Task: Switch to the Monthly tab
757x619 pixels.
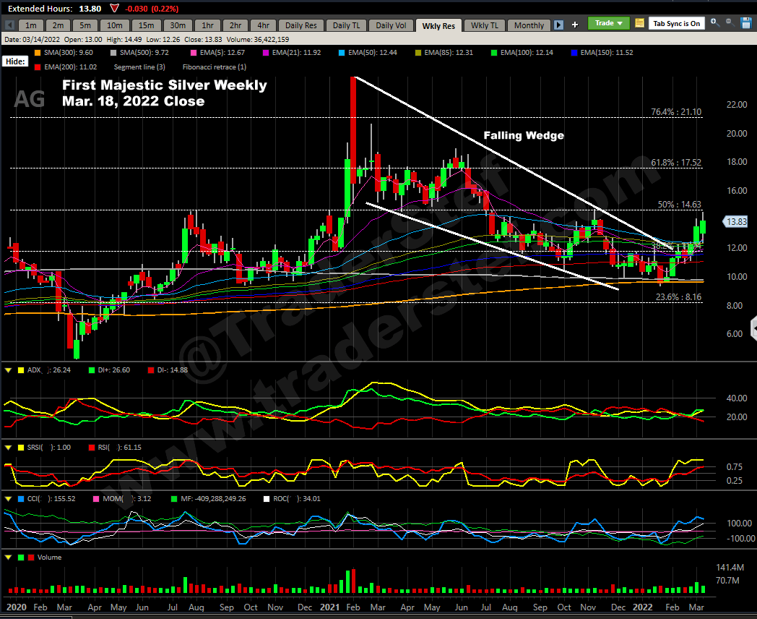Action: coord(529,25)
